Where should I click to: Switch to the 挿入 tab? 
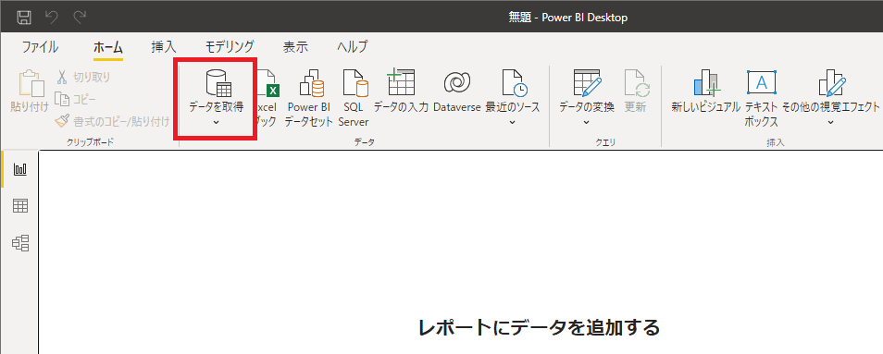point(164,46)
